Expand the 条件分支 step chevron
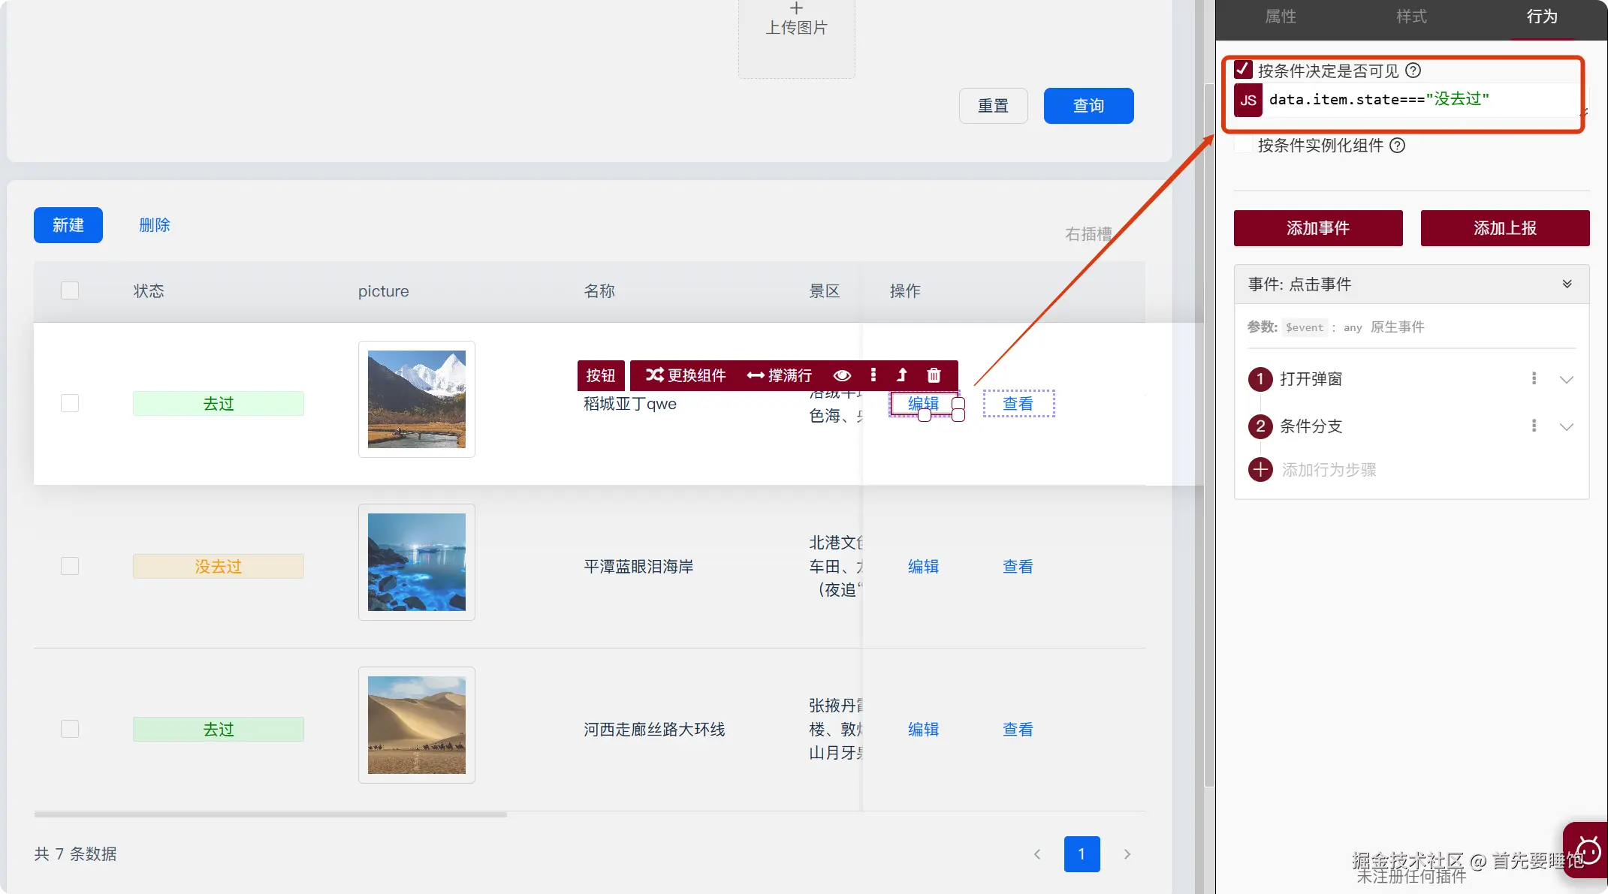1608x894 pixels. (x=1567, y=427)
